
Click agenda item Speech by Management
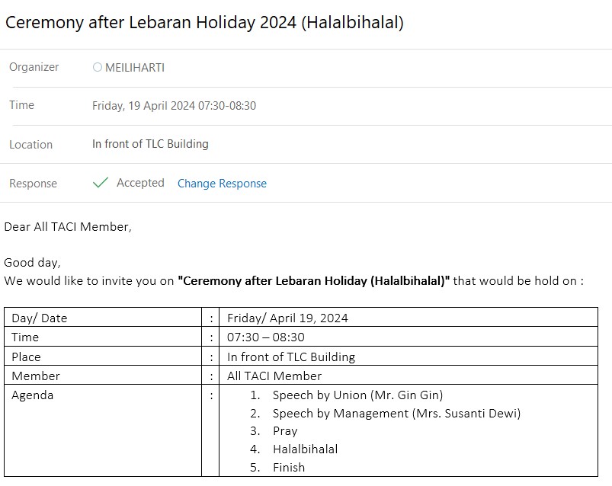coord(396,414)
